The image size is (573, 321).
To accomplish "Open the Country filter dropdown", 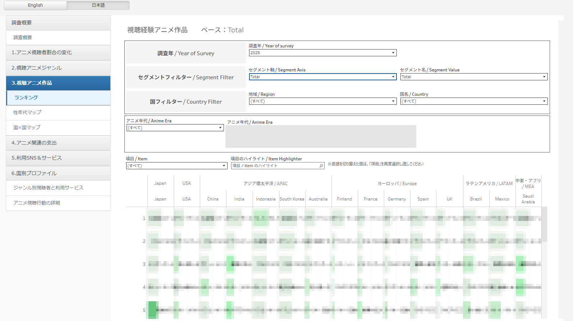I will click(x=474, y=101).
